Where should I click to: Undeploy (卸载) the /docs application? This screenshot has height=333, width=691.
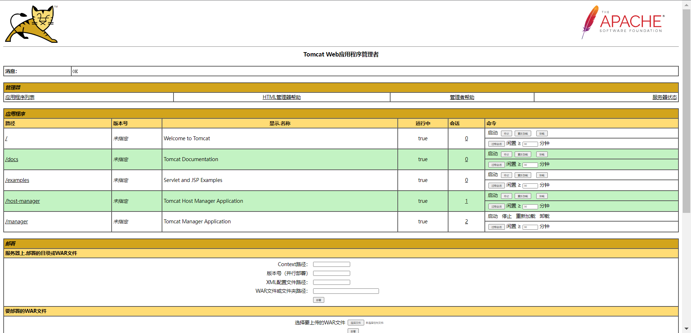click(542, 154)
